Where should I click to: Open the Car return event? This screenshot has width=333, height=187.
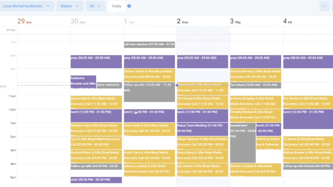point(255,85)
